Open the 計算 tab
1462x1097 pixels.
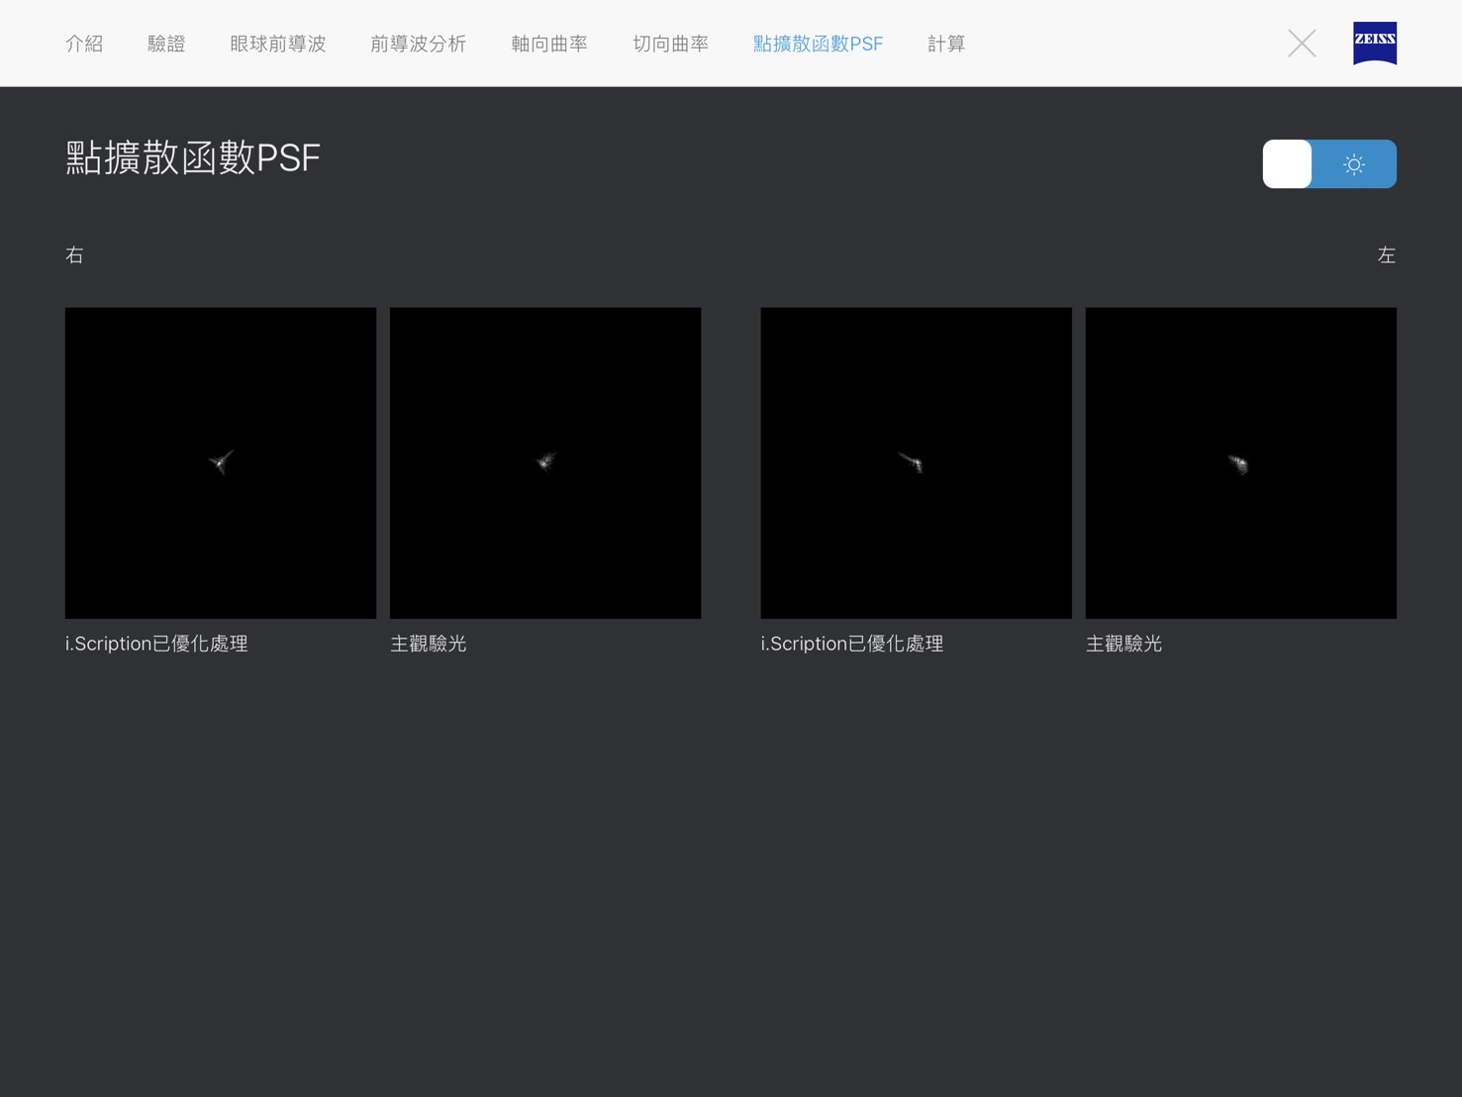pyautogui.click(x=946, y=44)
